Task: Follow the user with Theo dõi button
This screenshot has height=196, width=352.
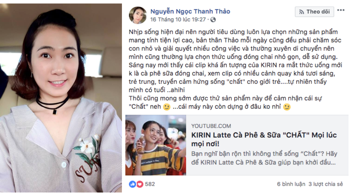Action: coord(314,12)
